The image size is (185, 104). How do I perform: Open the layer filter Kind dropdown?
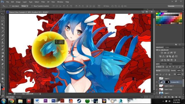click(160, 67)
